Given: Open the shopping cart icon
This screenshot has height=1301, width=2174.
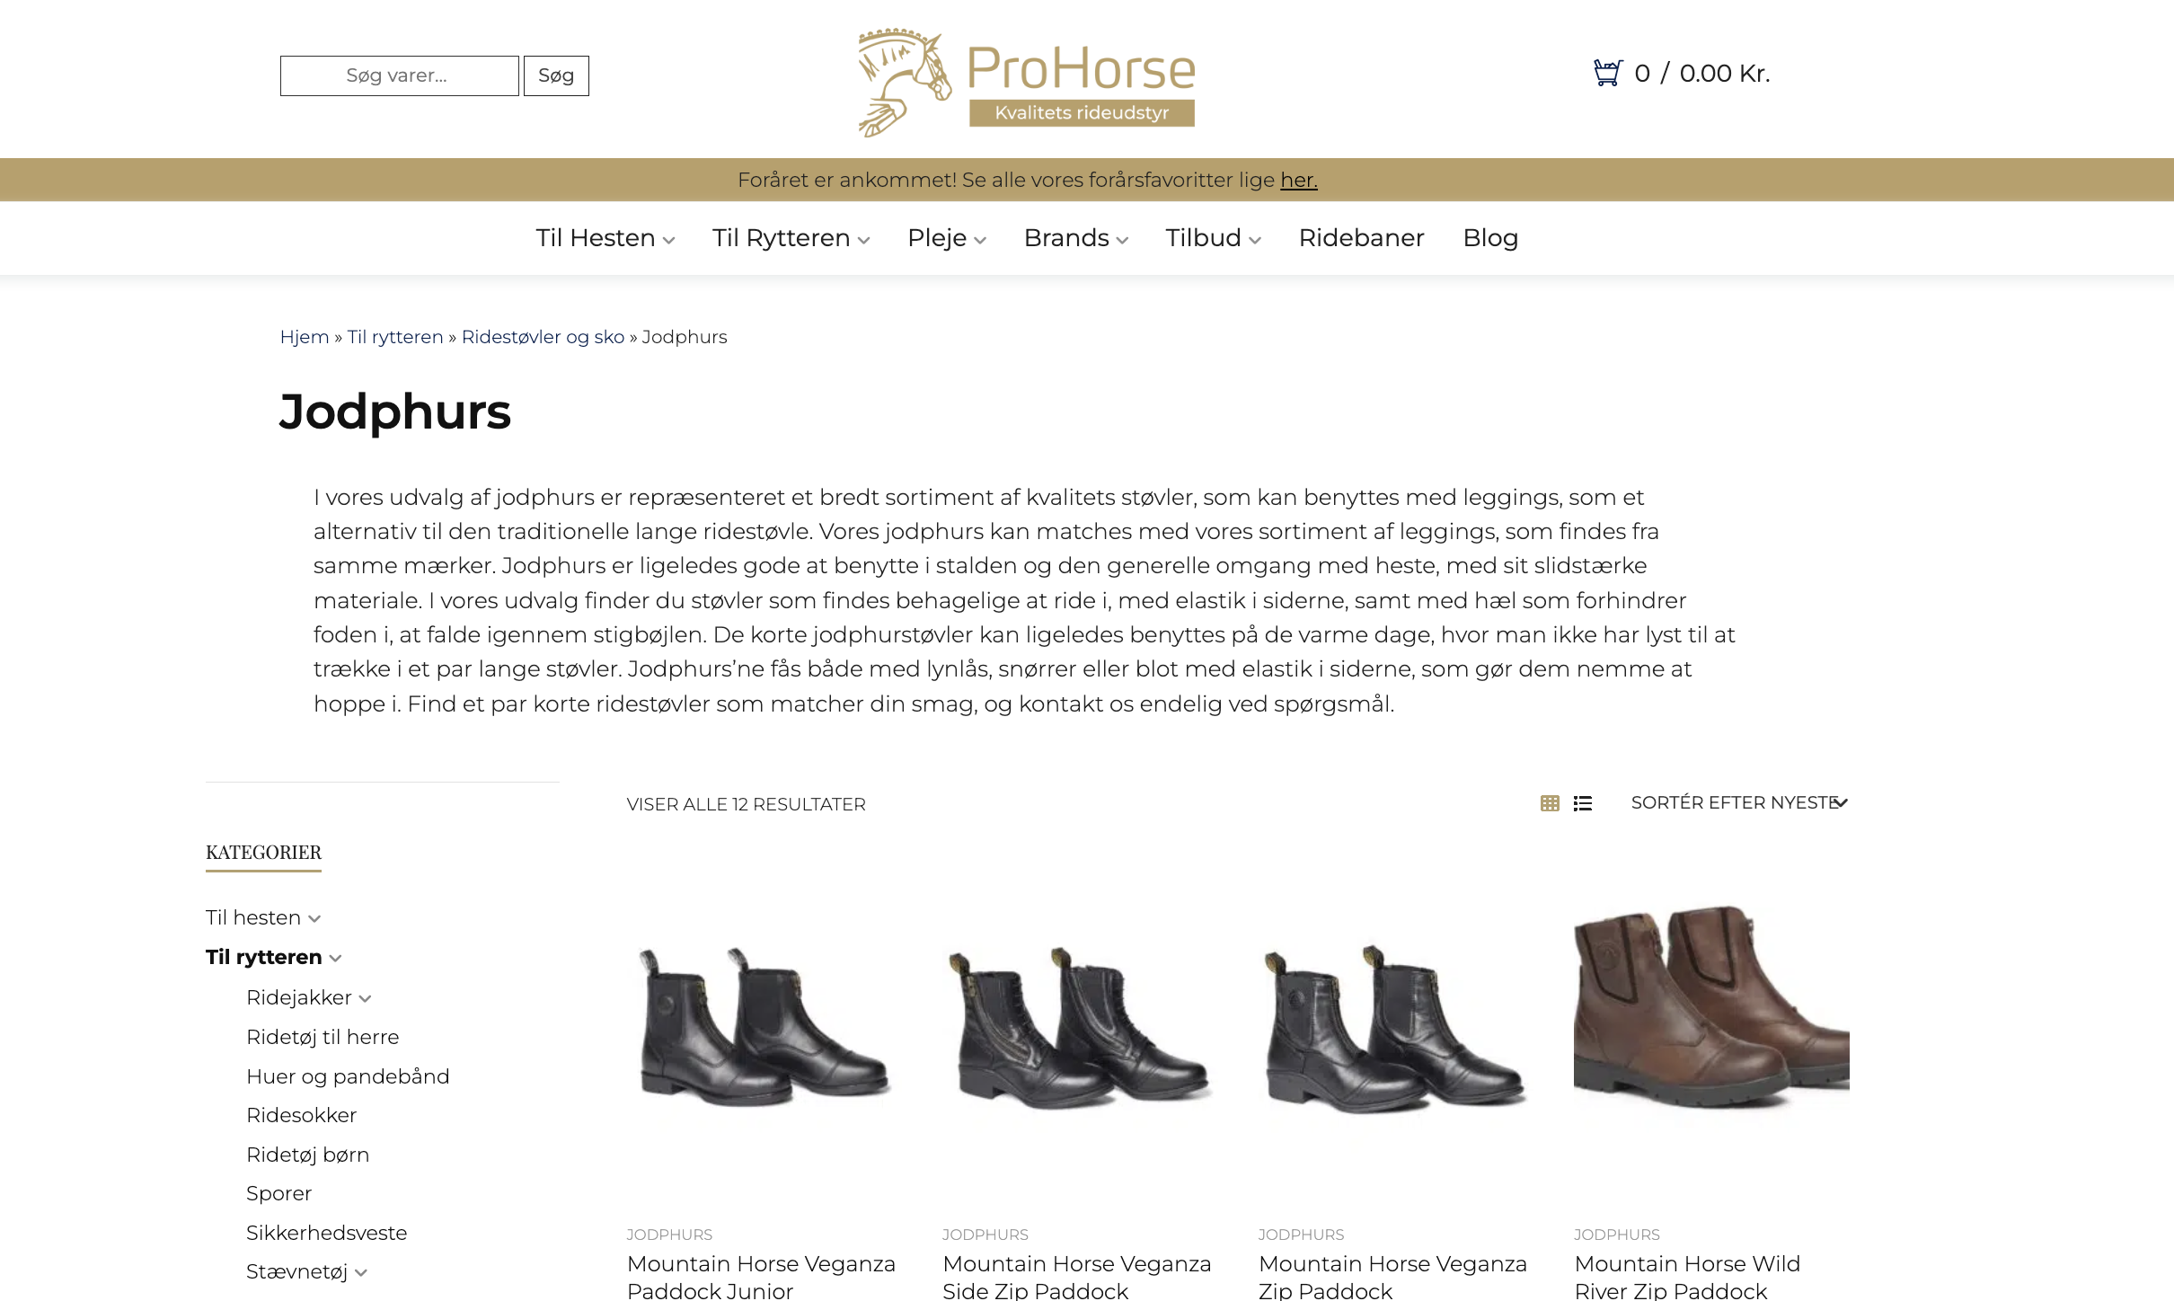Looking at the screenshot, I should 1607,73.
